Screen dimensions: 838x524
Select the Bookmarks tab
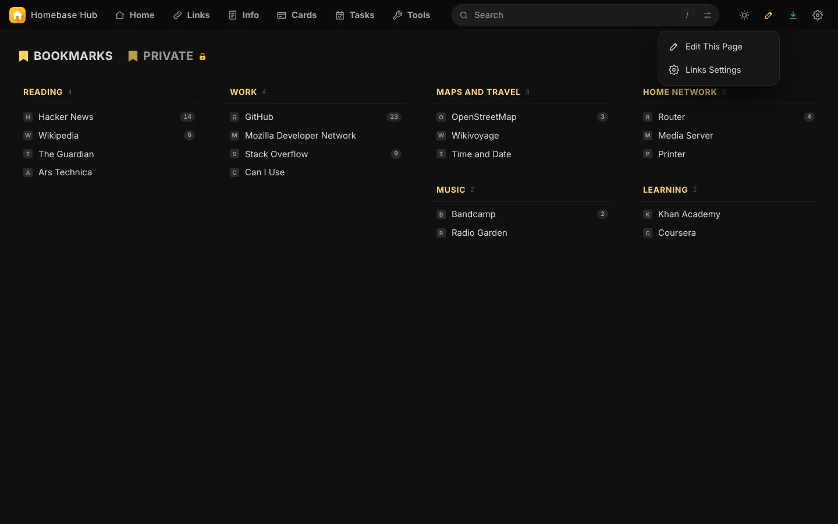[66, 56]
